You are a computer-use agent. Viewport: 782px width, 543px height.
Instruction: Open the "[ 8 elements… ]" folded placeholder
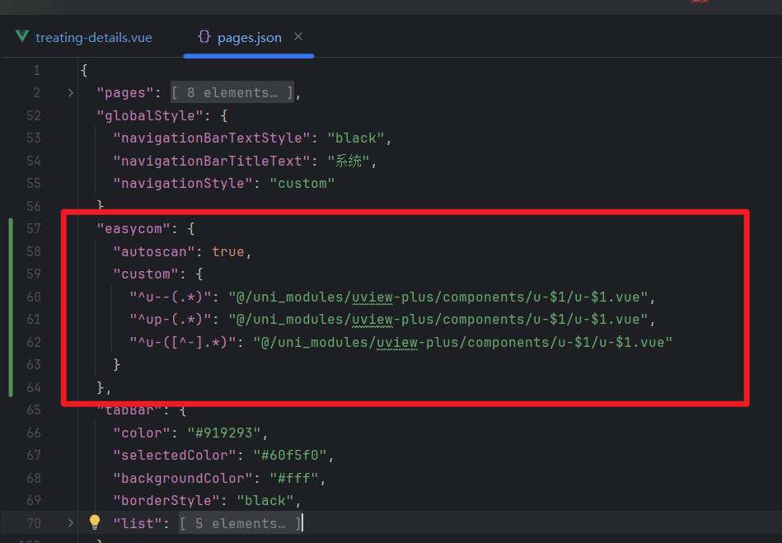click(x=232, y=93)
